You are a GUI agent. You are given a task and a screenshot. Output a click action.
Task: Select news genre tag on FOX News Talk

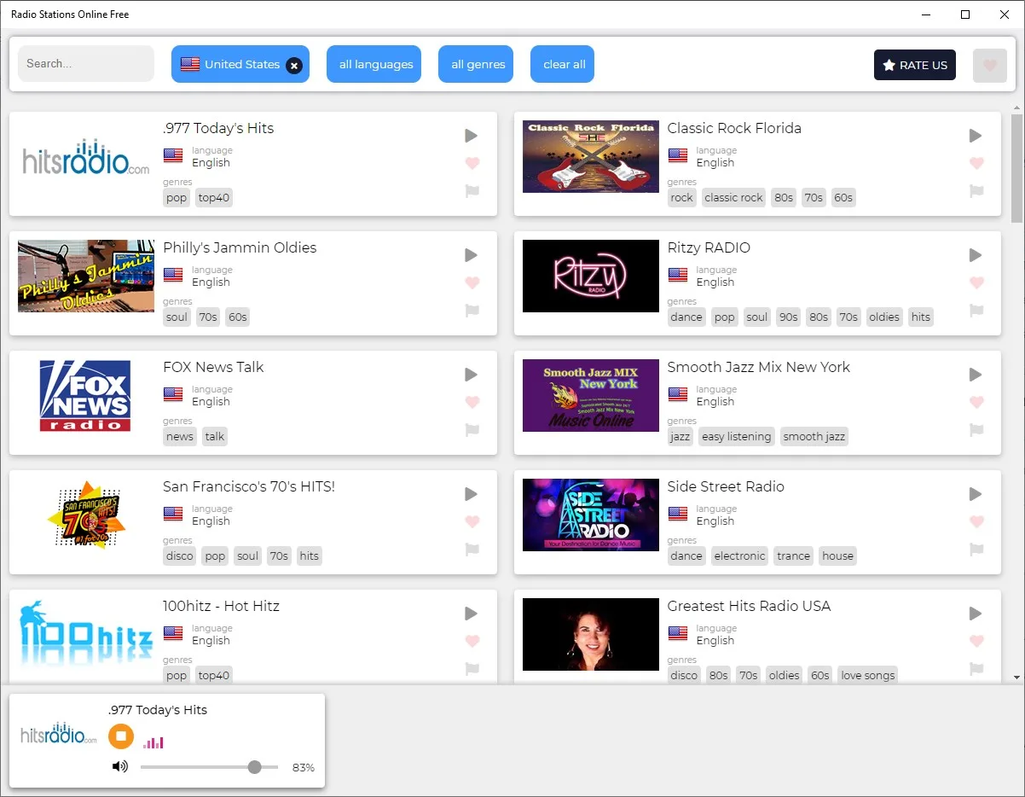tap(180, 436)
